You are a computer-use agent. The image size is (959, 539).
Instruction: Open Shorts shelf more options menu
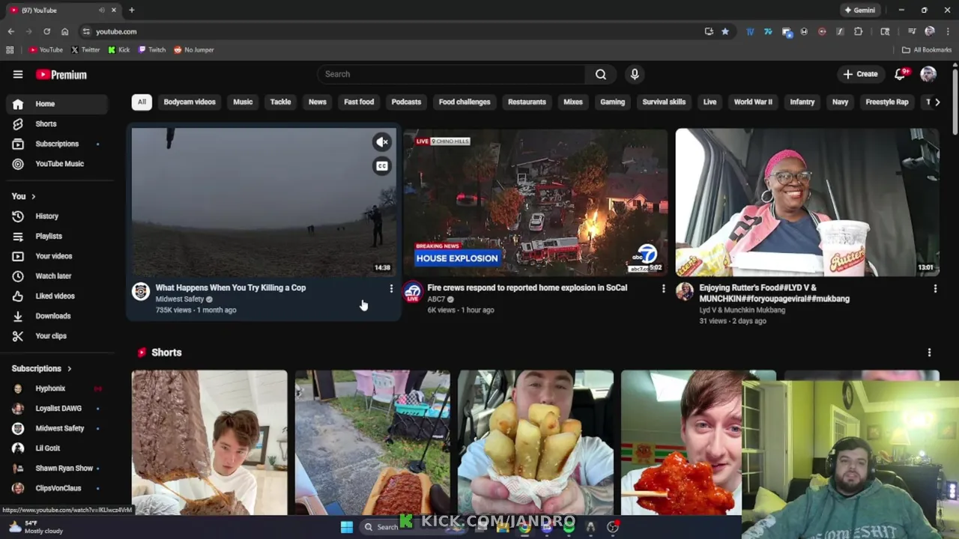pos(929,353)
